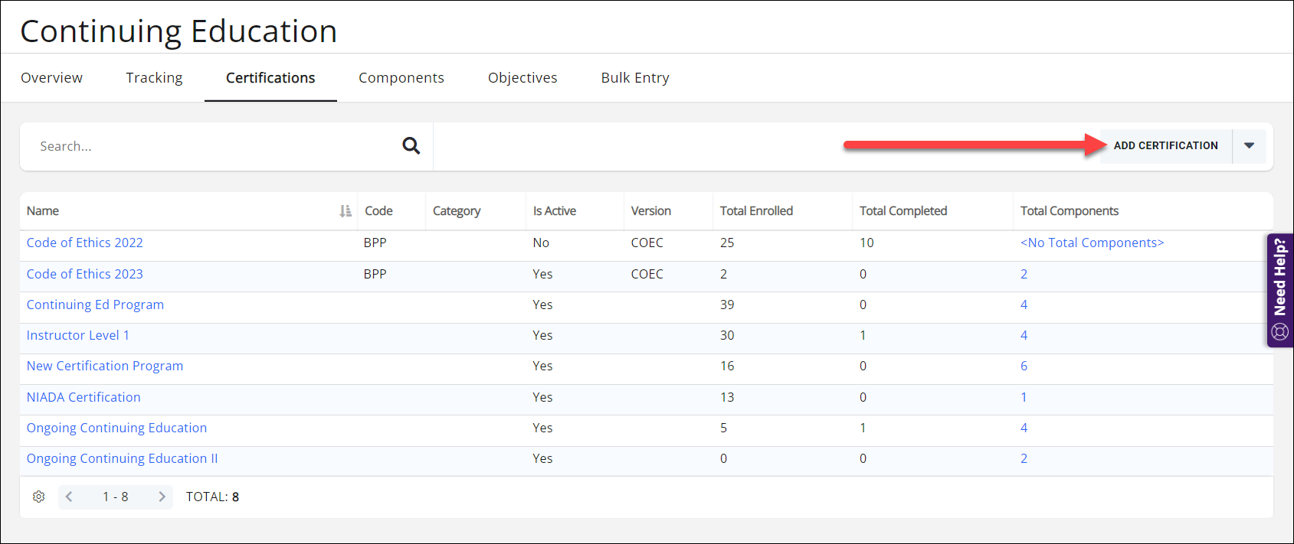Open Code of Ethics 2022 certification
The height and width of the screenshot is (544, 1294).
tap(85, 243)
